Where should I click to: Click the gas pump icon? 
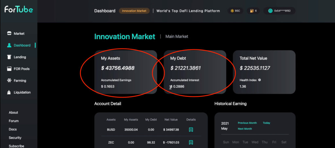[x=252, y=11]
